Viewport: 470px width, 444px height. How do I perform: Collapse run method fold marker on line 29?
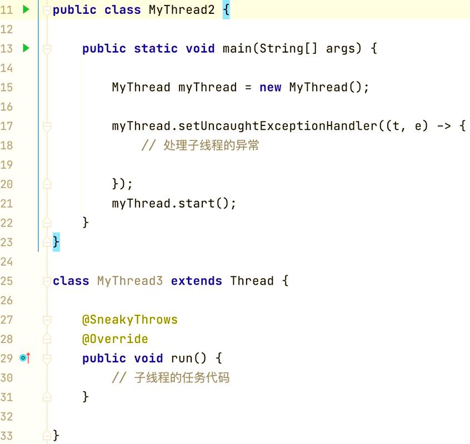click(47, 359)
